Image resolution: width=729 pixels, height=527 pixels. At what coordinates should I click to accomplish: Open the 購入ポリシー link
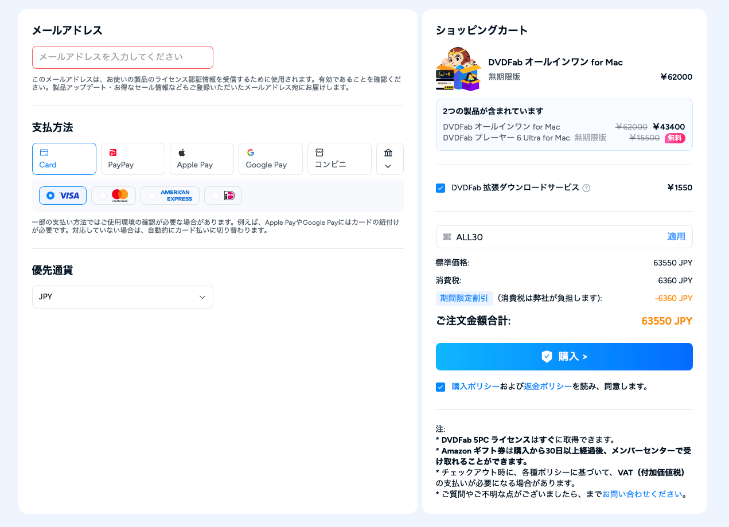click(x=475, y=387)
